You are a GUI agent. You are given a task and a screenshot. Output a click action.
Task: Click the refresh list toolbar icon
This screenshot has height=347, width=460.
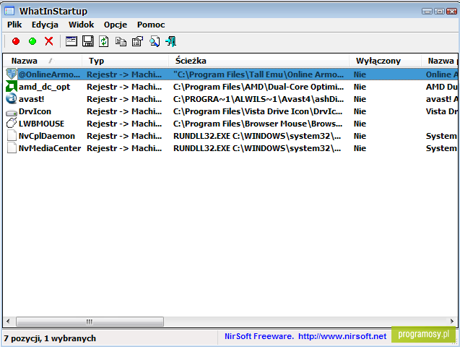point(103,41)
